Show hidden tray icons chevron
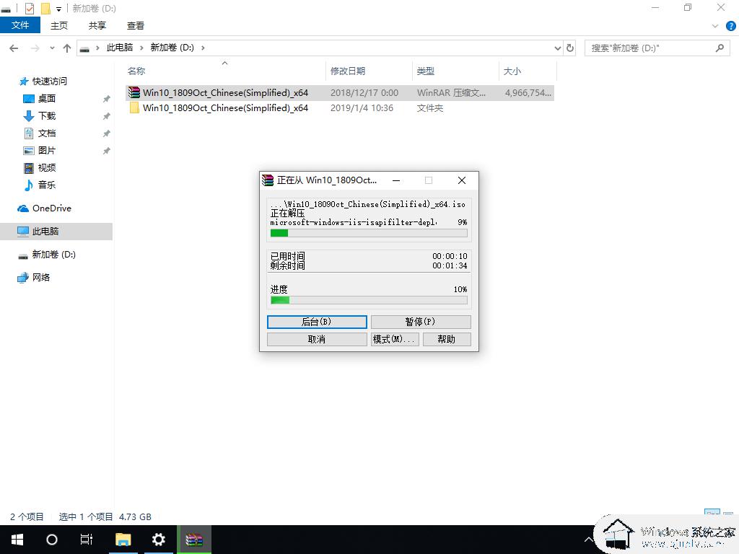This screenshot has height=554, width=739. point(589,540)
